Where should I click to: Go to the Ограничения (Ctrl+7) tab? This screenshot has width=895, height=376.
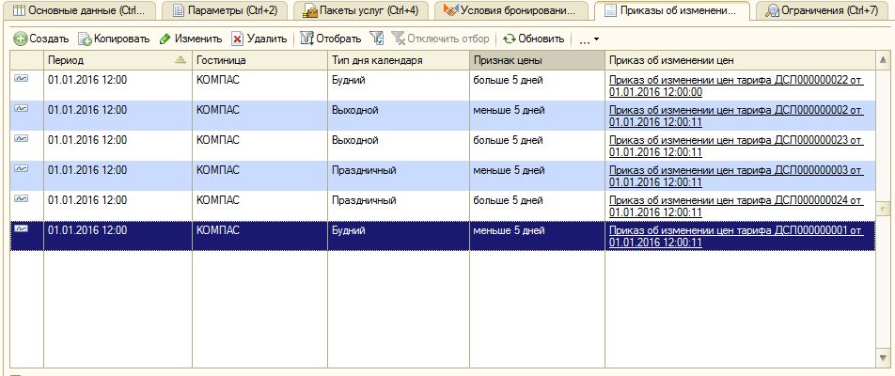pyautogui.click(x=824, y=10)
